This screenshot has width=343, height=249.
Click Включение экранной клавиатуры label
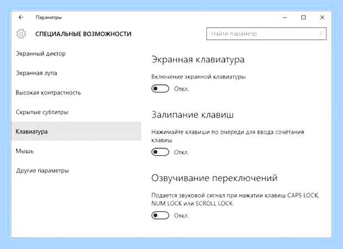click(199, 77)
